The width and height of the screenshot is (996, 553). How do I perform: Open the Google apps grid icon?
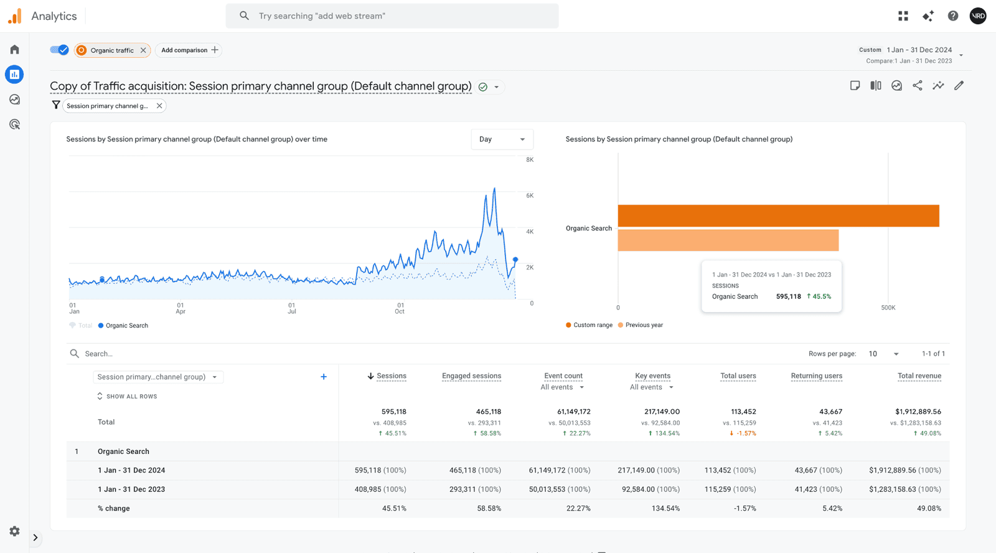(x=903, y=16)
